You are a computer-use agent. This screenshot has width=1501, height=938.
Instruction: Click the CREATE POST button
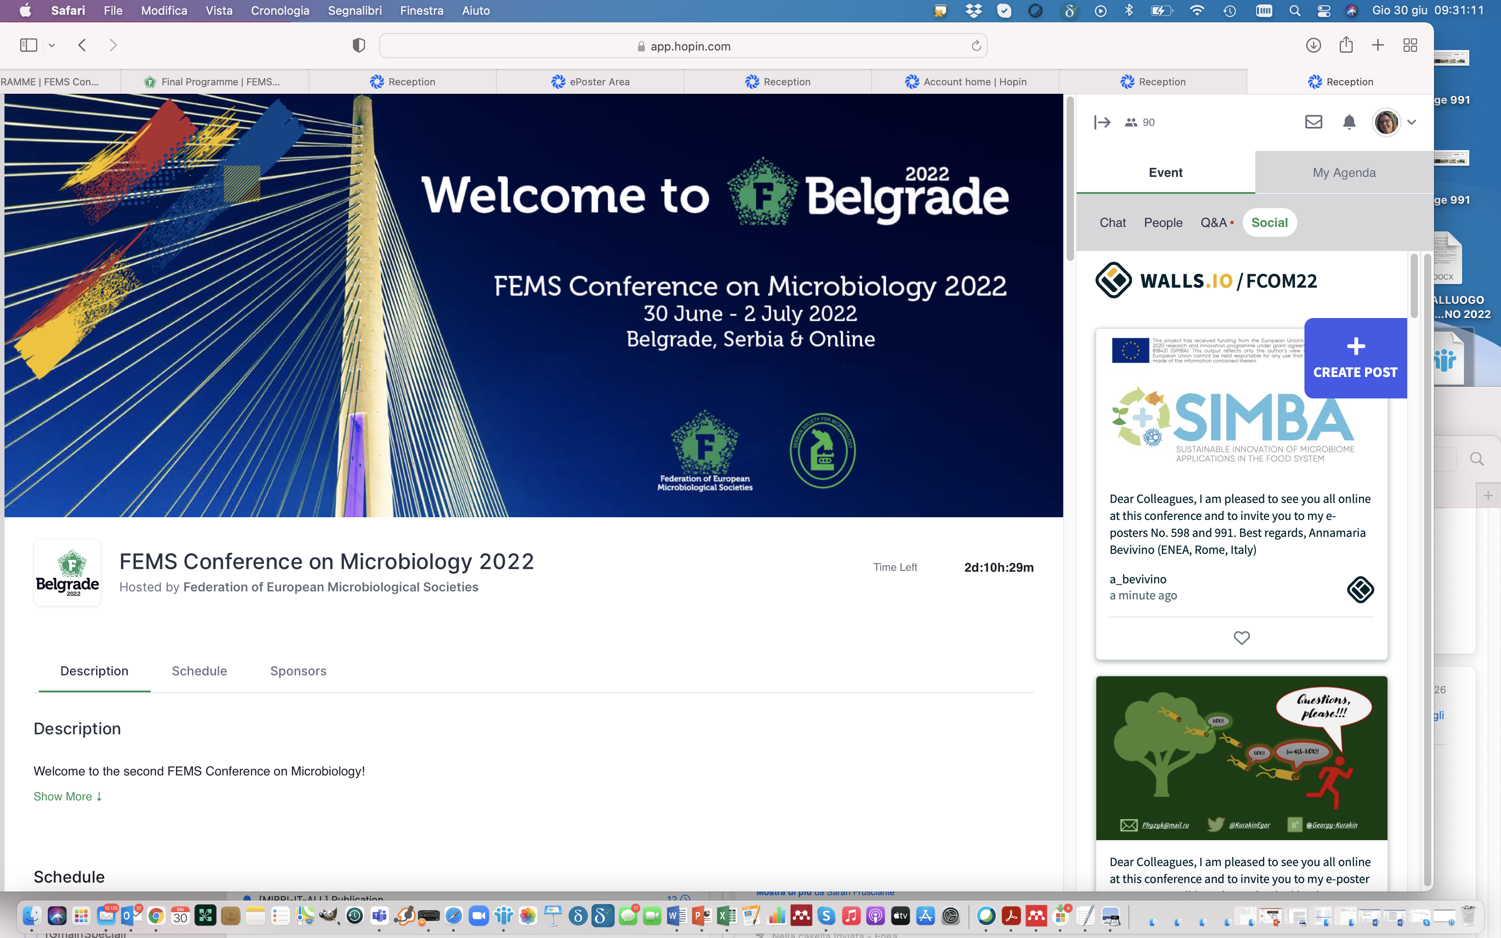tap(1355, 358)
